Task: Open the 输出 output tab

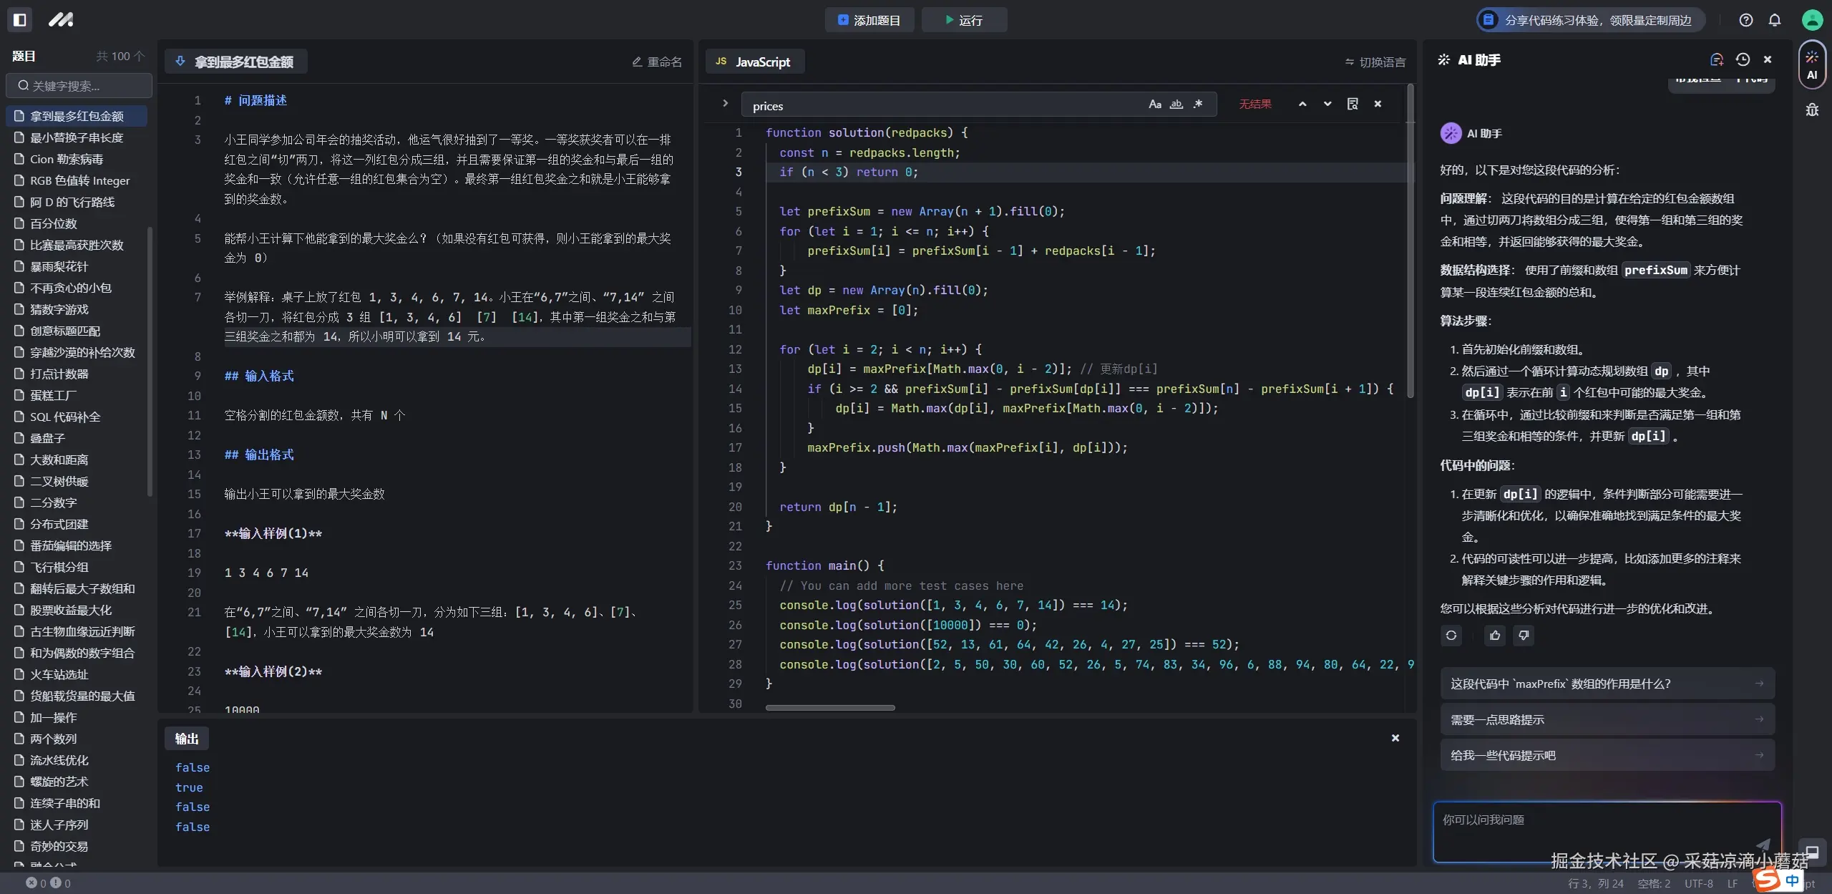Action: tap(187, 739)
